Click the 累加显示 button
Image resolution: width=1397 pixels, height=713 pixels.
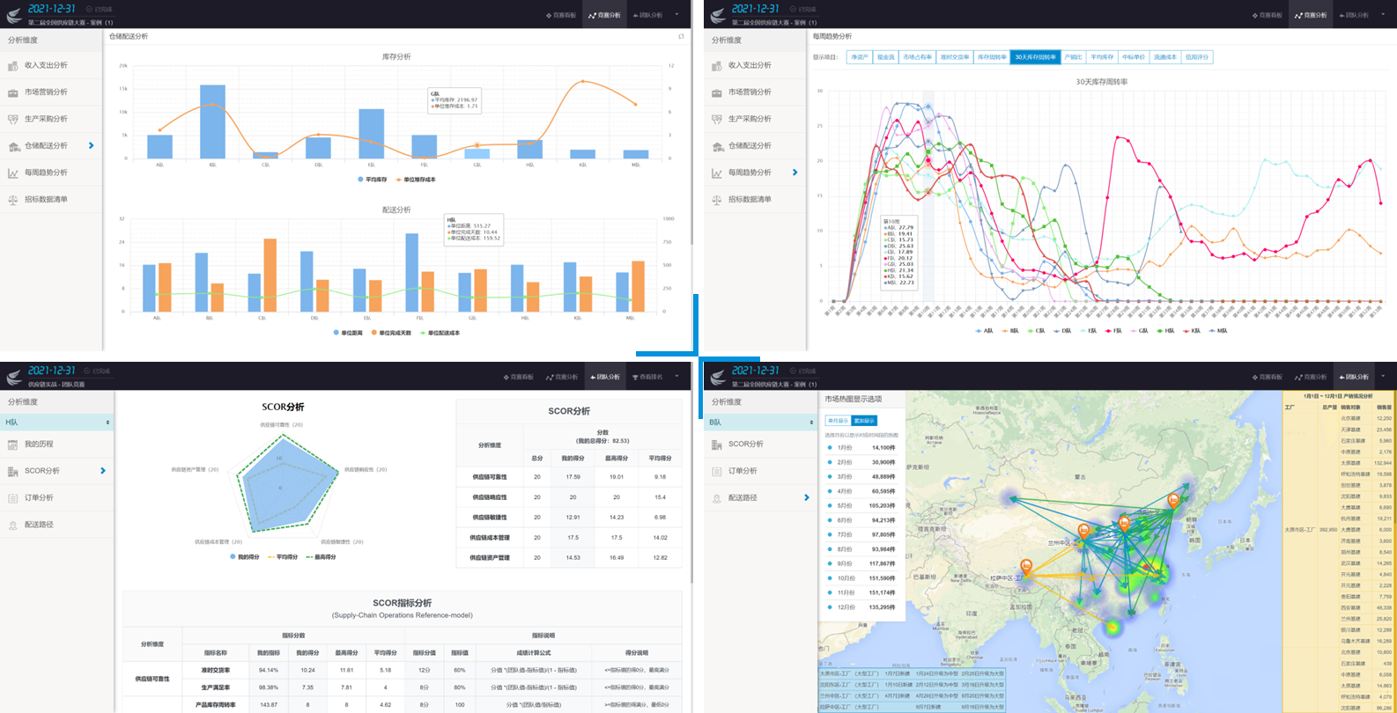pyautogui.click(x=864, y=421)
